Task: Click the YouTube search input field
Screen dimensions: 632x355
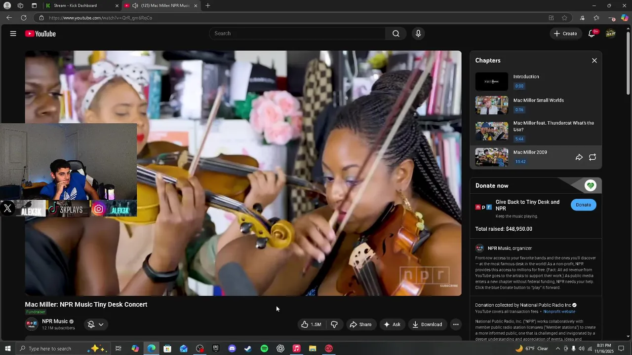Action: (298, 34)
